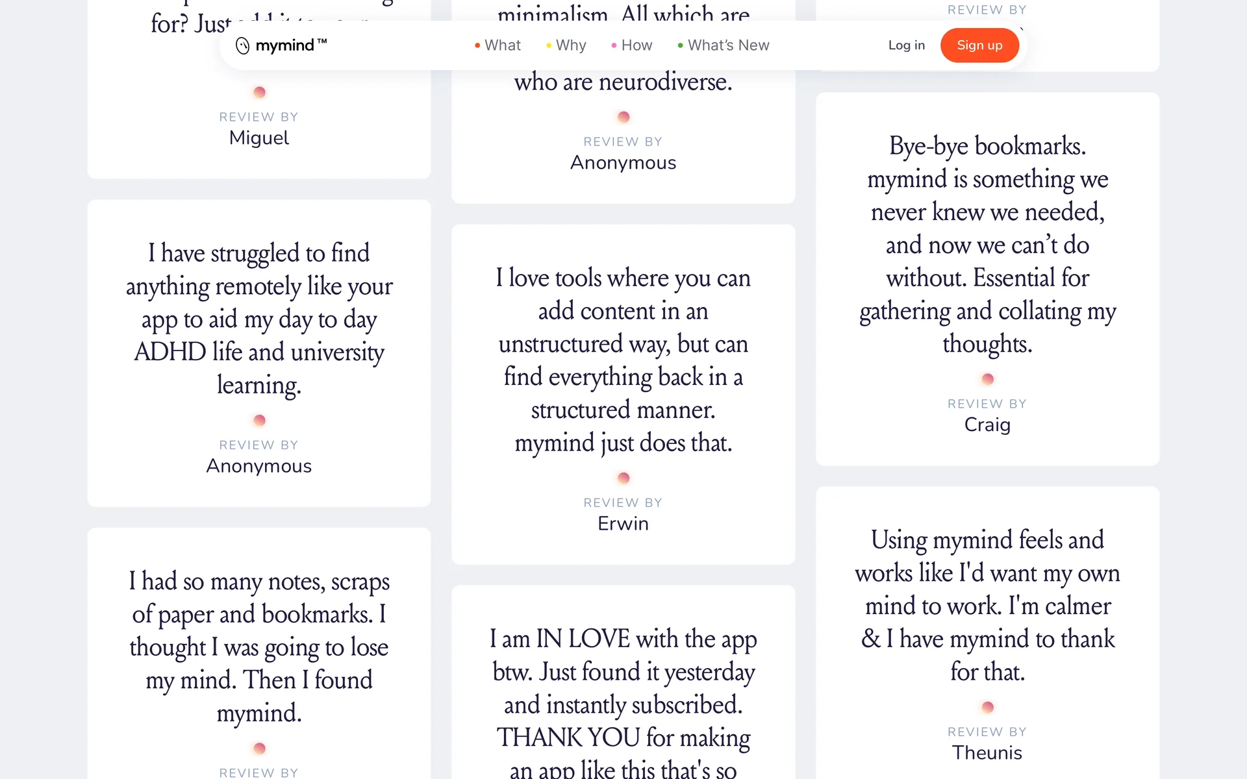This screenshot has width=1247, height=779.
Task: Open What's New page
Action: pyautogui.click(x=728, y=45)
